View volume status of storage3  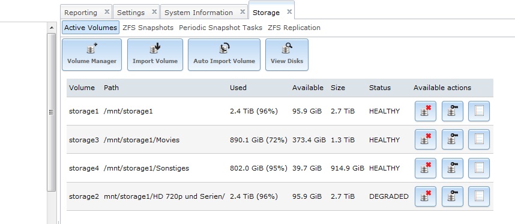[479, 139]
